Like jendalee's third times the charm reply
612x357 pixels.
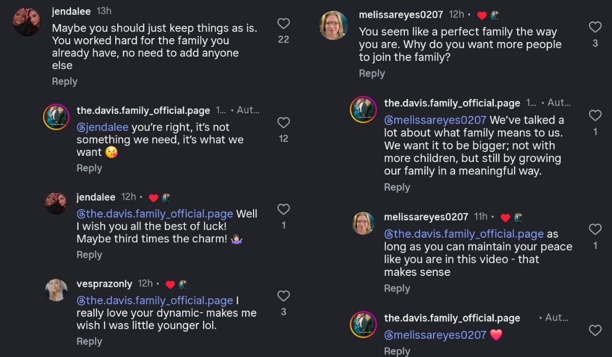(x=283, y=209)
